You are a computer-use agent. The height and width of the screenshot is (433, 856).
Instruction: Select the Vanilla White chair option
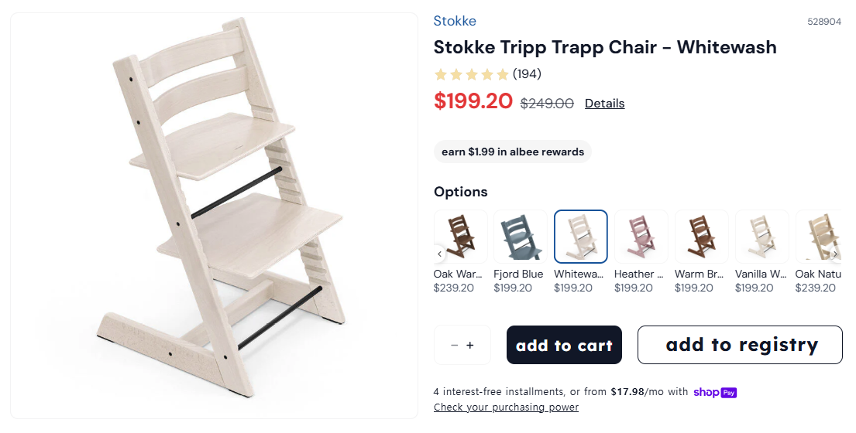(761, 237)
